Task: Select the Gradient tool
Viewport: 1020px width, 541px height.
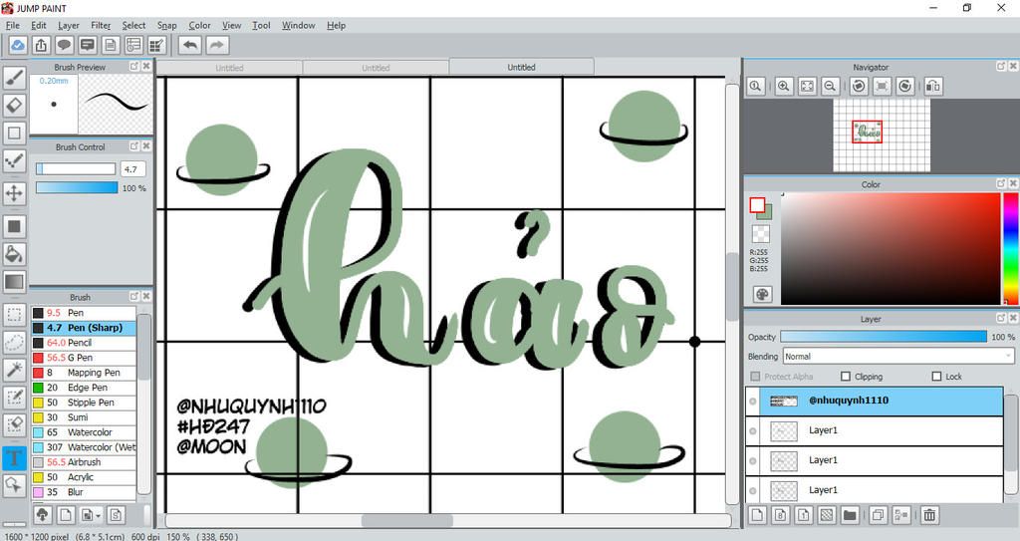Action: click(14, 282)
